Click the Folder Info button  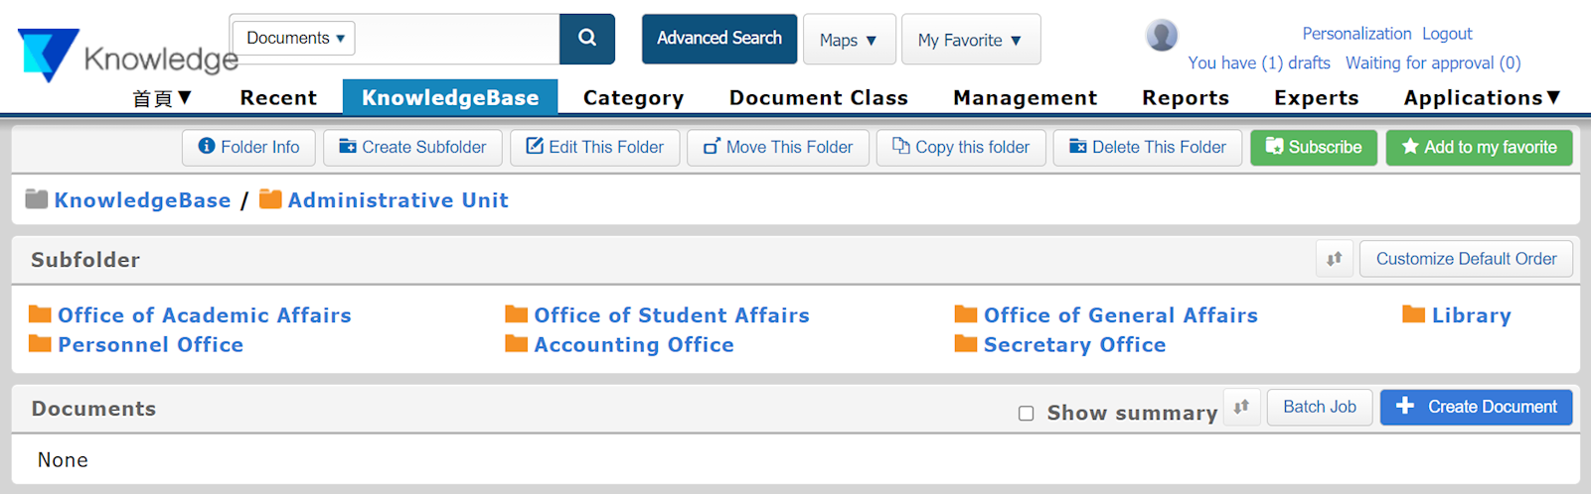pyautogui.click(x=248, y=147)
